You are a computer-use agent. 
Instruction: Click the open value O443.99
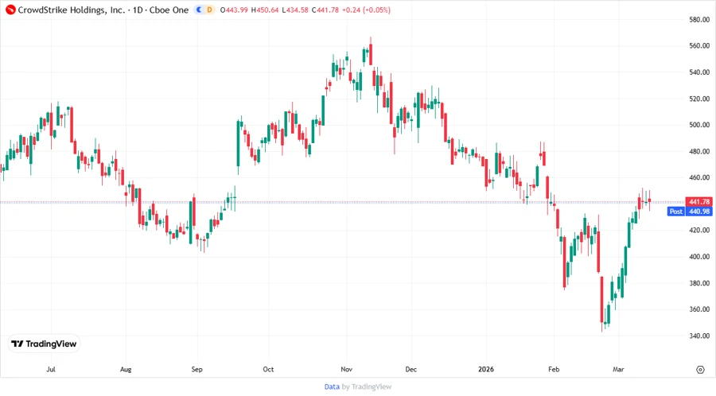(234, 10)
